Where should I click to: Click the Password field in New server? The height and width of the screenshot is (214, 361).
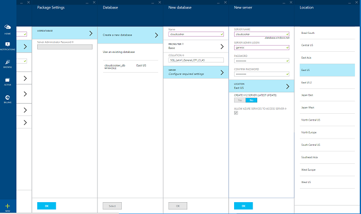[262, 61]
